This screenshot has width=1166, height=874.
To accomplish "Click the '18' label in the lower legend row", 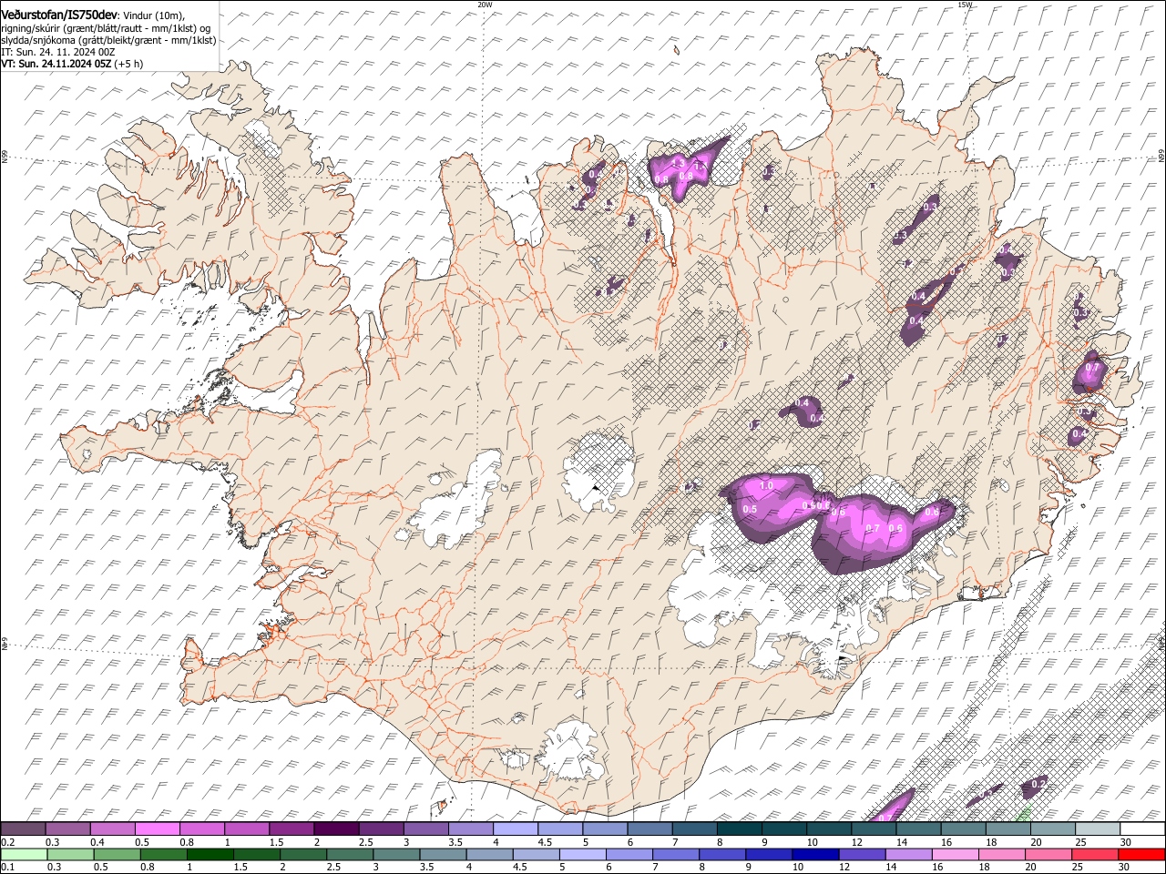I will (x=984, y=868).
